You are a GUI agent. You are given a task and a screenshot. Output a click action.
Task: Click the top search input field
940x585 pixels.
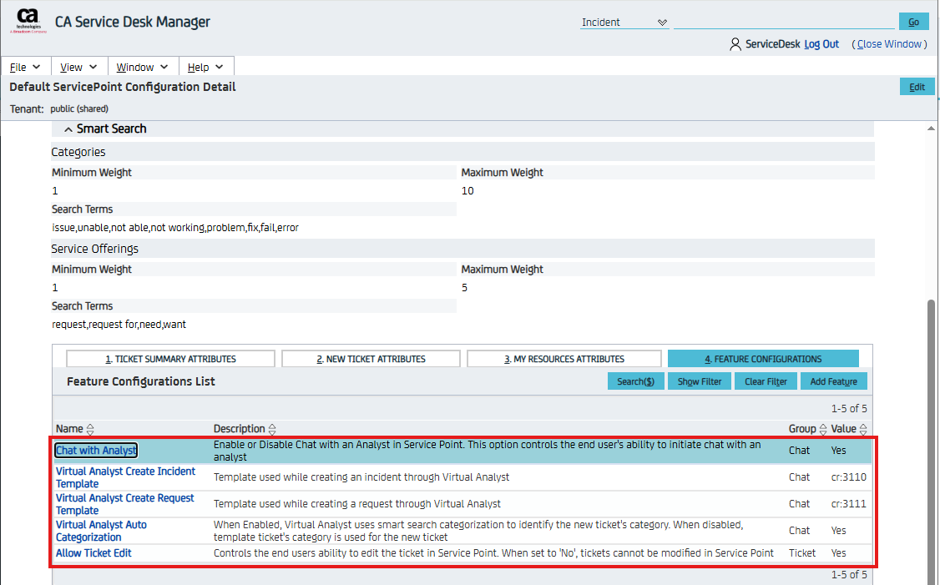783,22
